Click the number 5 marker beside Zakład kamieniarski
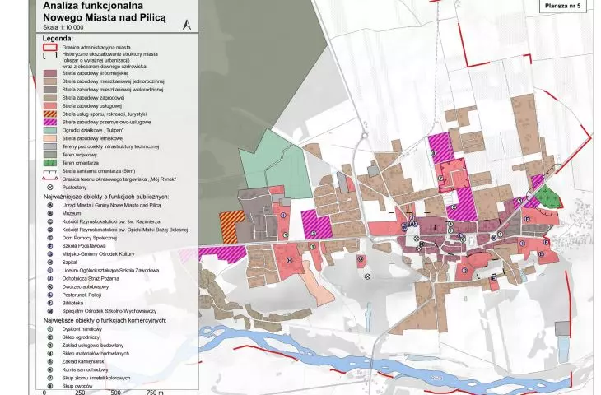Screen dimensions: 601x395 point(50,361)
